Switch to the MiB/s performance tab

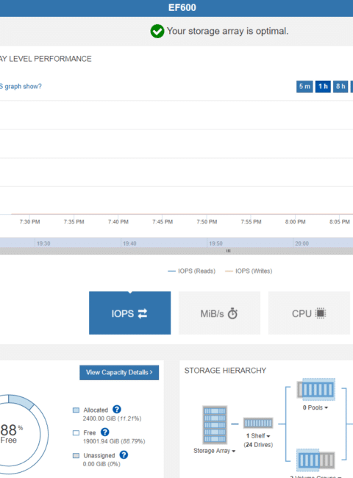219,313
